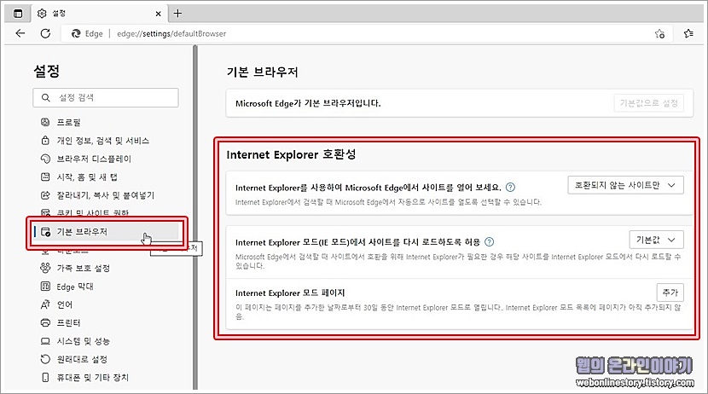The height and width of the screenshot is (394, 708).
Task: Click the 기본 브라우저 sidebar icon
Action: 45,232
